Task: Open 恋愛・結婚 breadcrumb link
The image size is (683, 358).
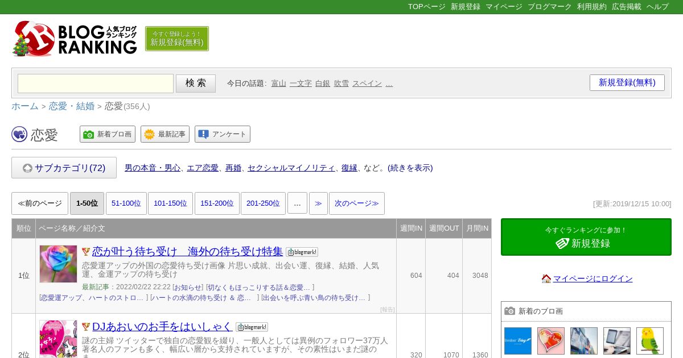Action: click(x=72, y=106)
